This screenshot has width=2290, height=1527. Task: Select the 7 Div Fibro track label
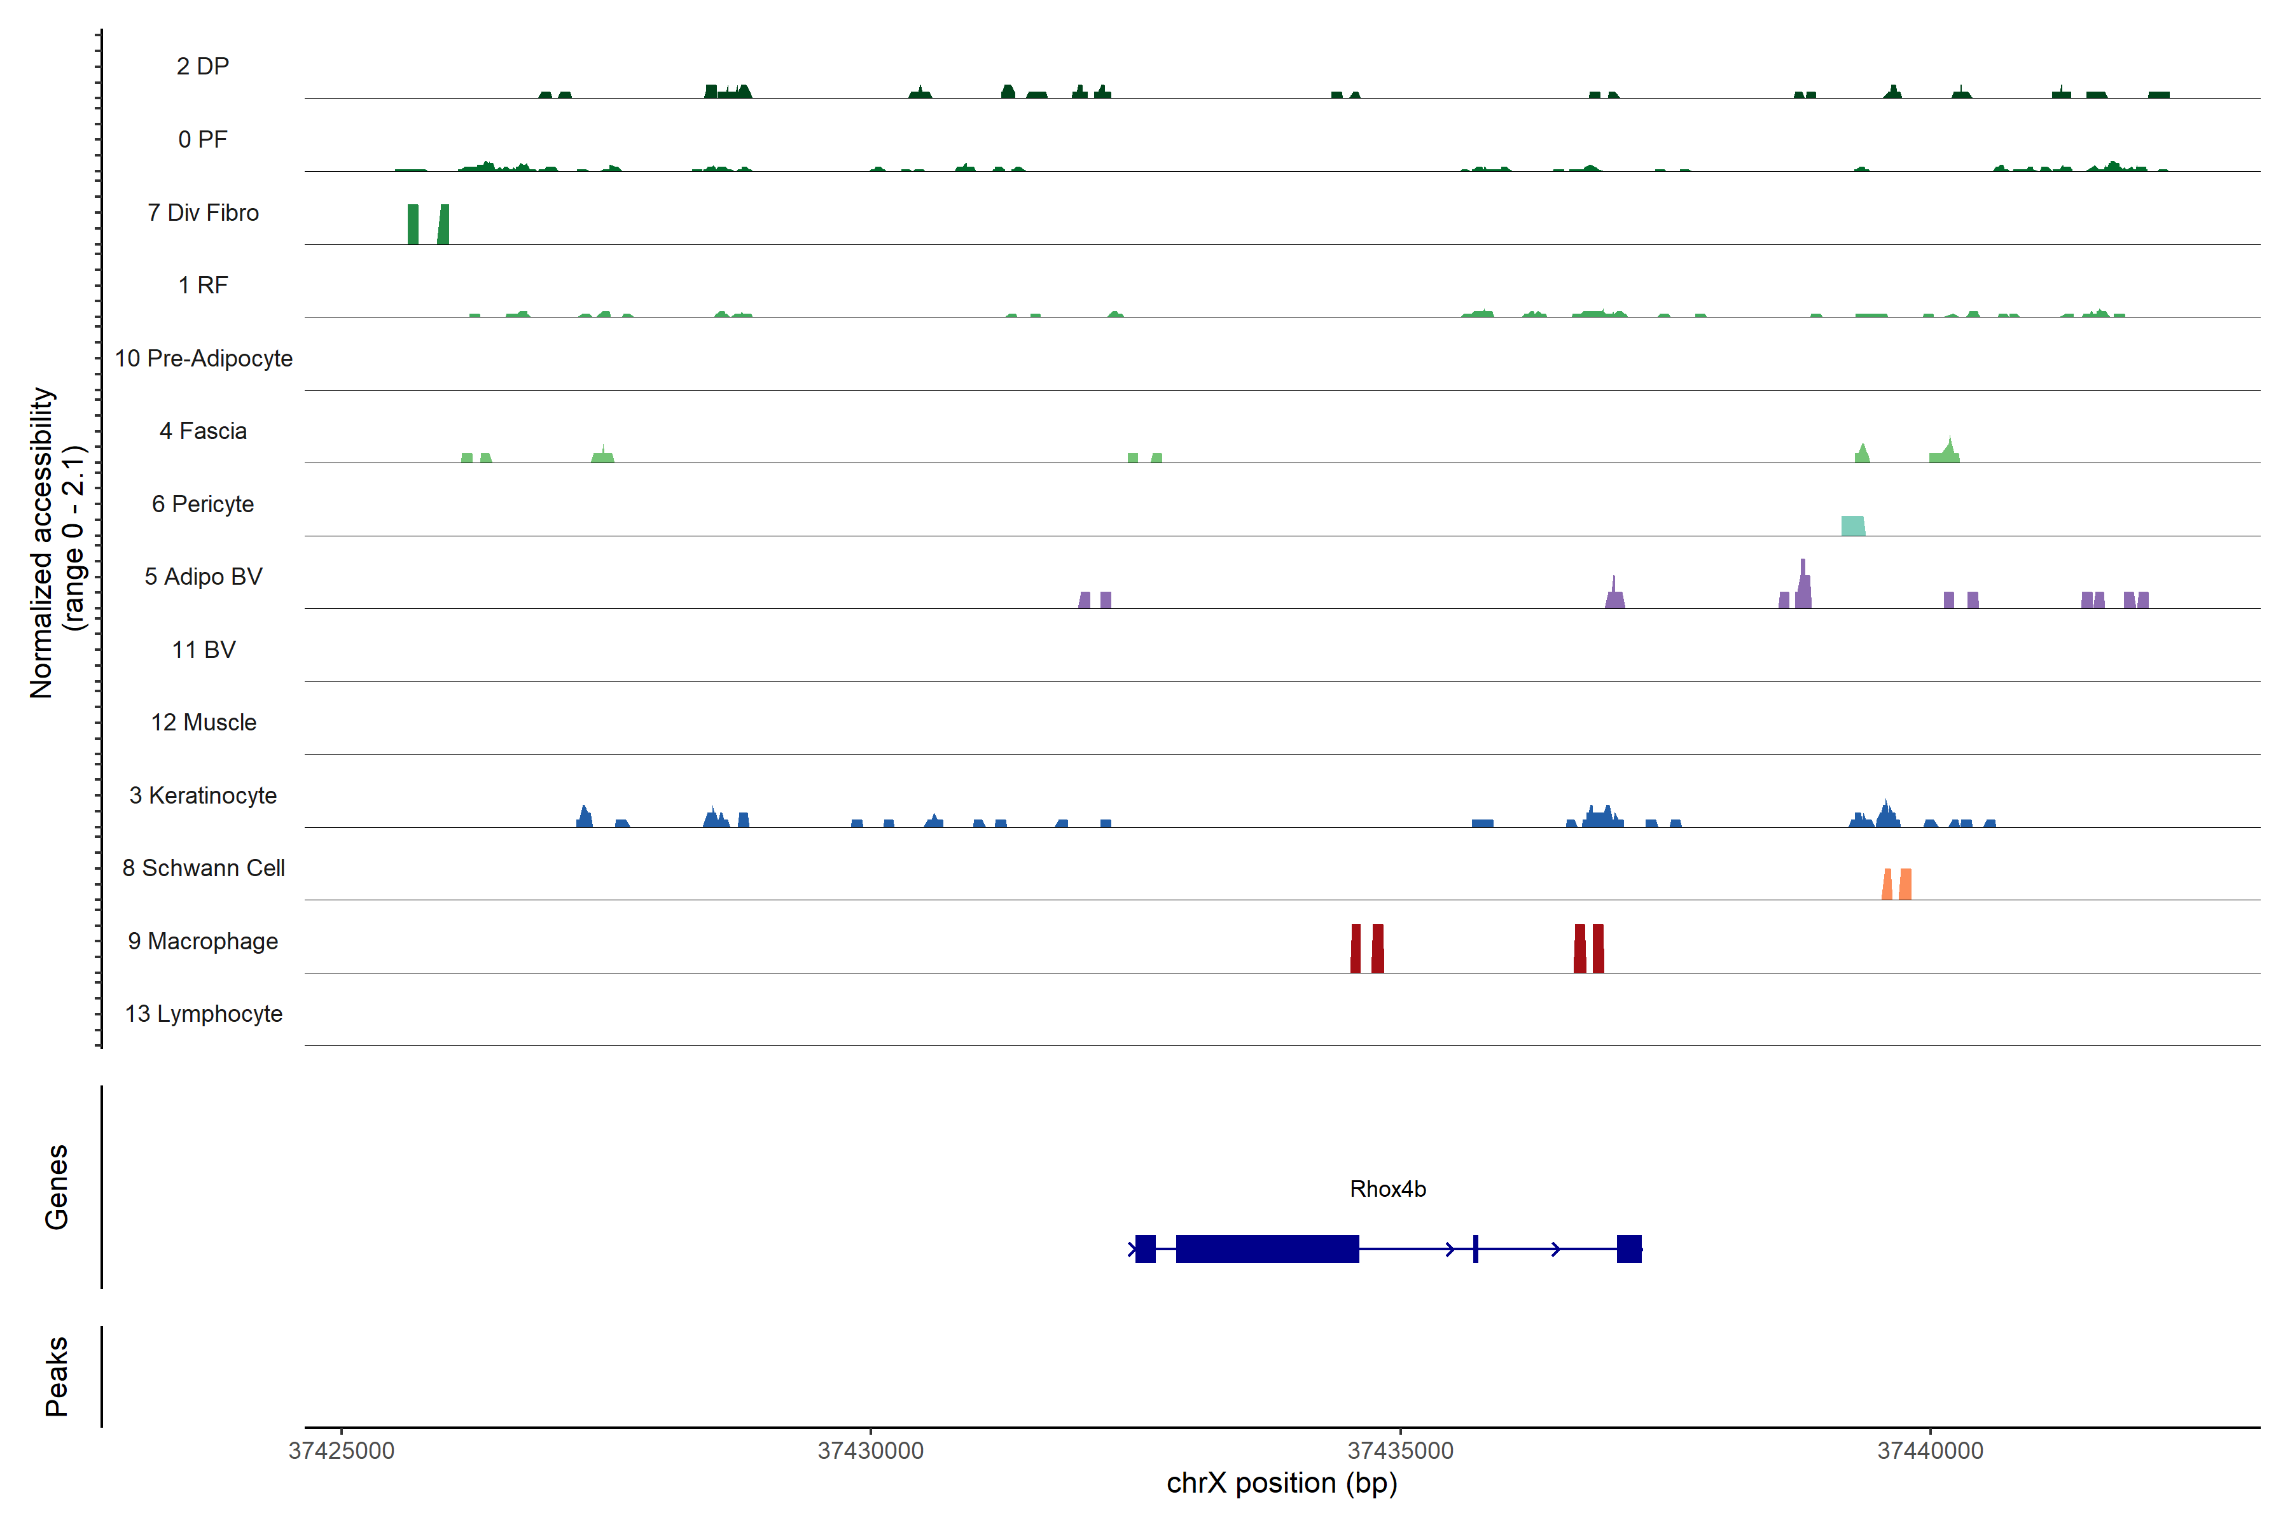(x=202, y=213)
